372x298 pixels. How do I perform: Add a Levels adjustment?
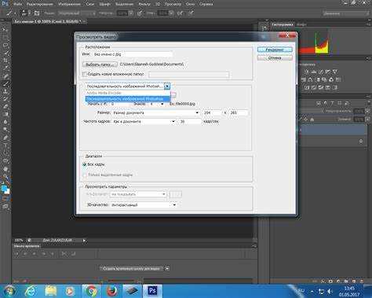314,72
